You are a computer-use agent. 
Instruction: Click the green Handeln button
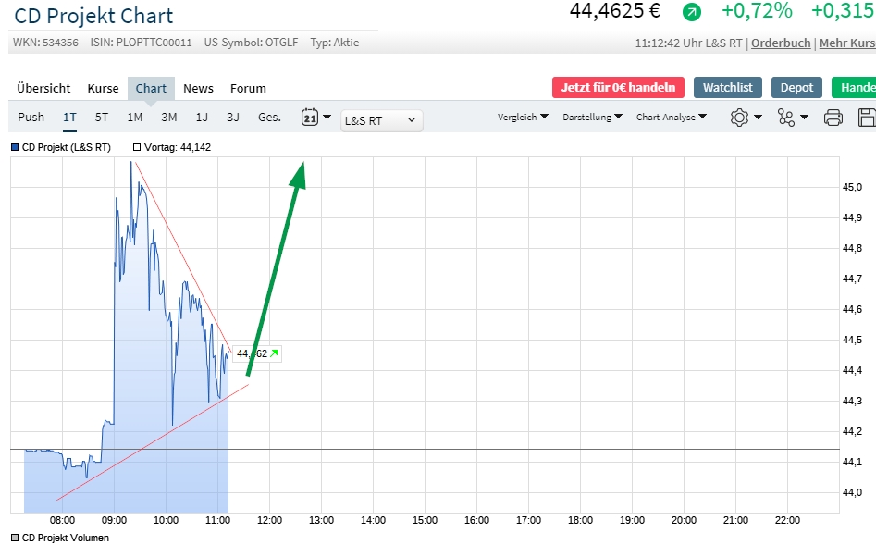(854, 88)
